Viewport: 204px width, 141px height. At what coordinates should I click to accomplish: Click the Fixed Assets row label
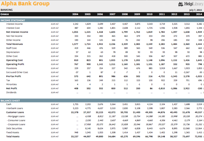point(13,132)
